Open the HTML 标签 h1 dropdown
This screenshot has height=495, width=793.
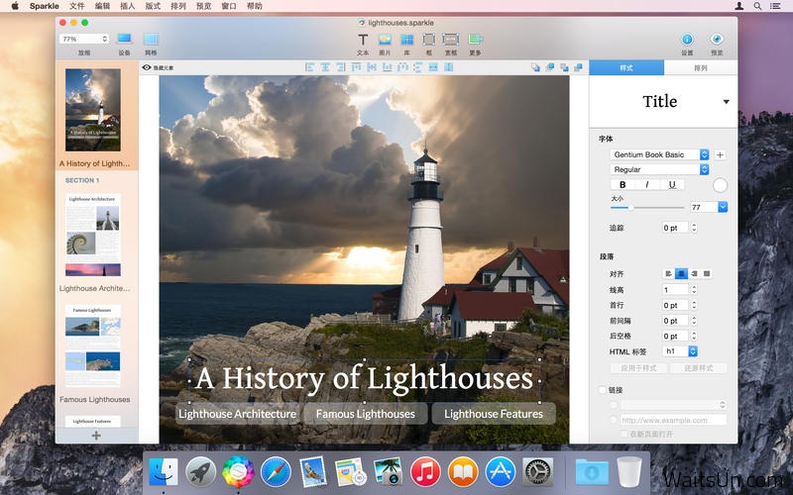coord(680,351)
